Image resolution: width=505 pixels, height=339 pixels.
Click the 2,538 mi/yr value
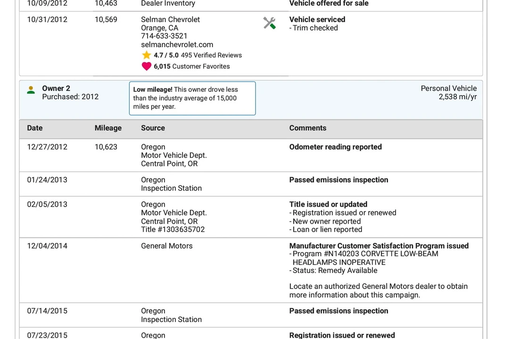[458, 97]
